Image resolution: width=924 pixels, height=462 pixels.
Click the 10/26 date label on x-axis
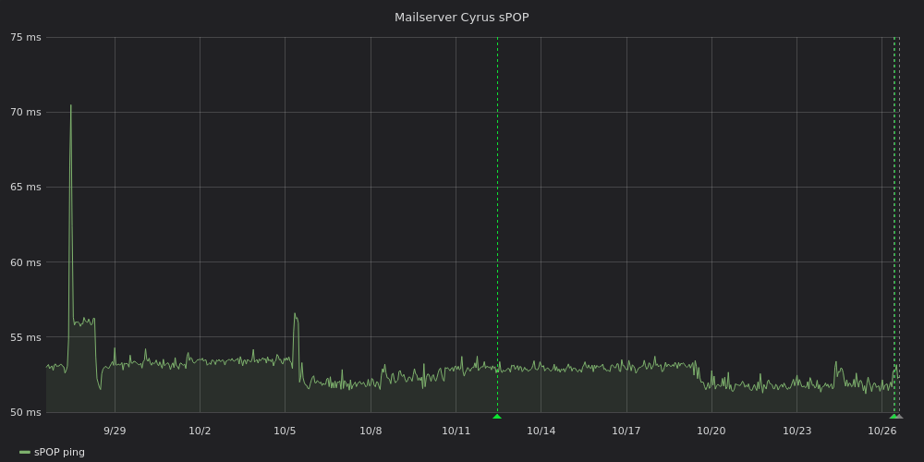coord(882,431)
